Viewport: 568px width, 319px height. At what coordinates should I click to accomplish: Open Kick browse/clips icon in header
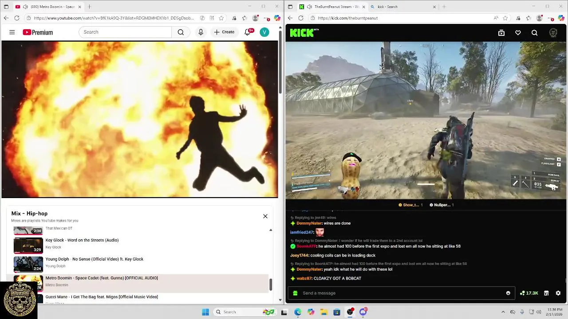[x=501, y=33]
